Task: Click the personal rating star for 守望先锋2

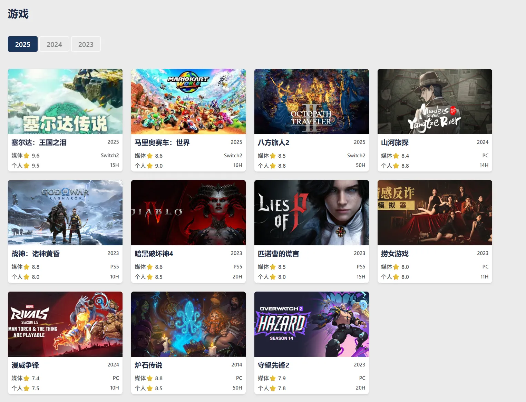Action: click(x=273, y=388)
